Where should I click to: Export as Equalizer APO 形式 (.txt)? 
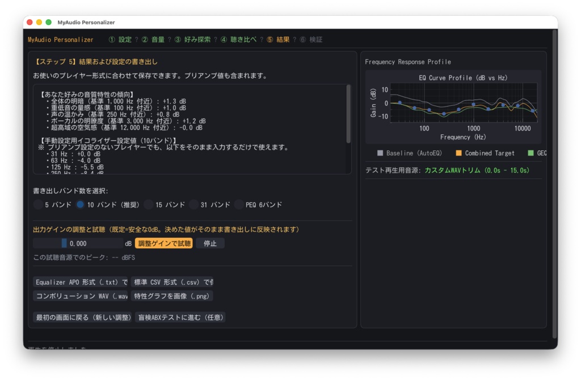tap(81, 282)
